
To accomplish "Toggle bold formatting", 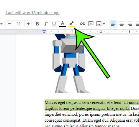I will pos(37,24).
